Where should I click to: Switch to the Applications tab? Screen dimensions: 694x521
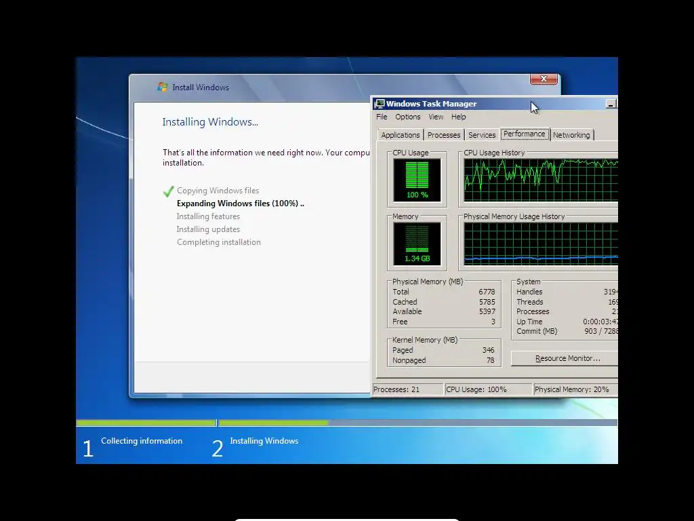400,135
